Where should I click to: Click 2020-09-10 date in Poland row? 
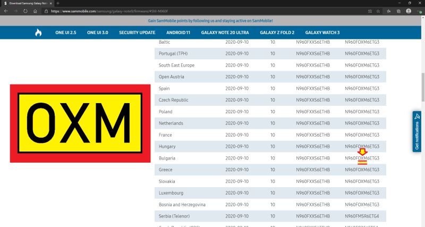point(237,112)
